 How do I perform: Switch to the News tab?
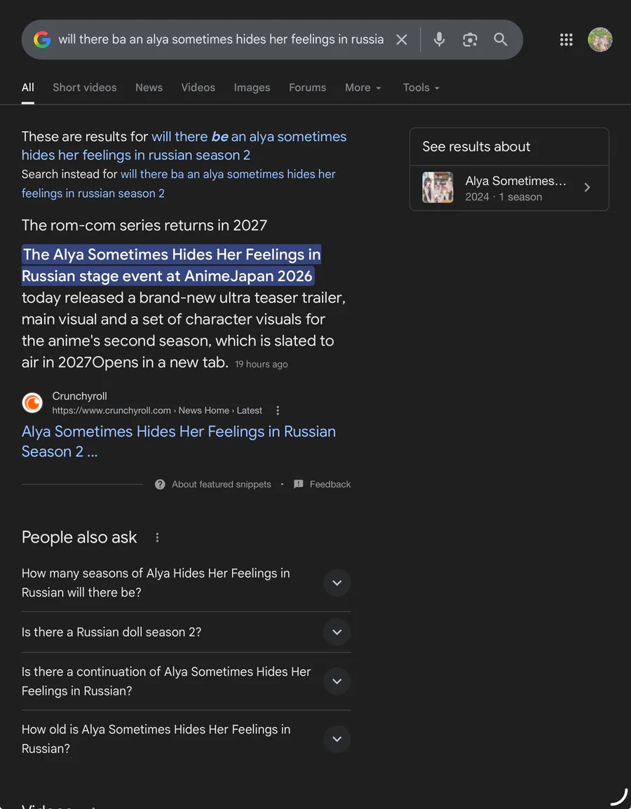(x=149, y=88)
